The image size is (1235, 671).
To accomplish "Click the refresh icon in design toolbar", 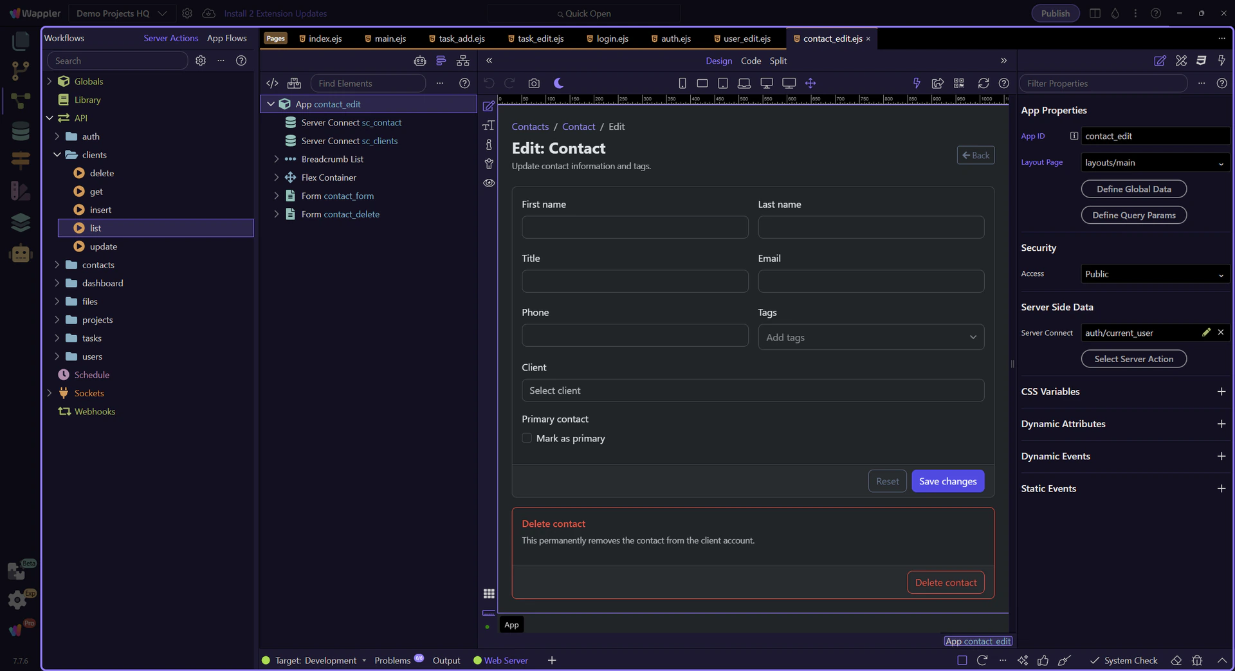I will click(983, 83).
